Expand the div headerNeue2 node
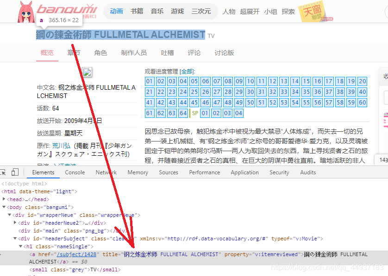 click(15, 223)
